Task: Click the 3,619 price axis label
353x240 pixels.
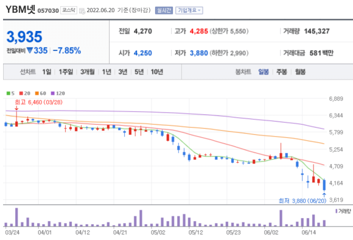Action: coord(336,200)
